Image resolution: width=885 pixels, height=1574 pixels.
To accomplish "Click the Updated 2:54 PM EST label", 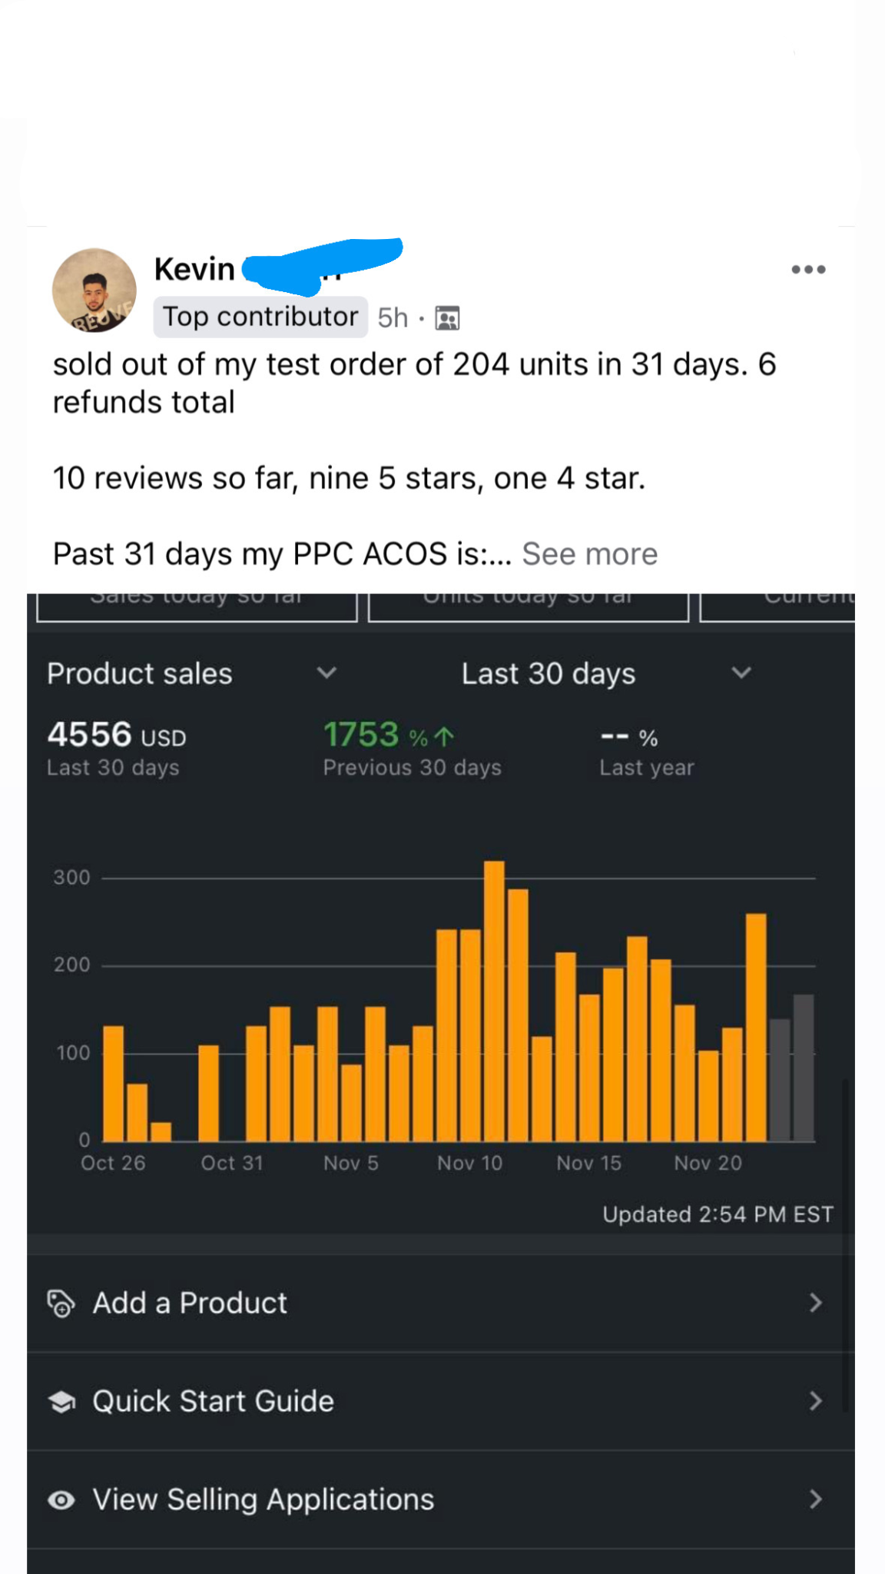I will 717,1214.
